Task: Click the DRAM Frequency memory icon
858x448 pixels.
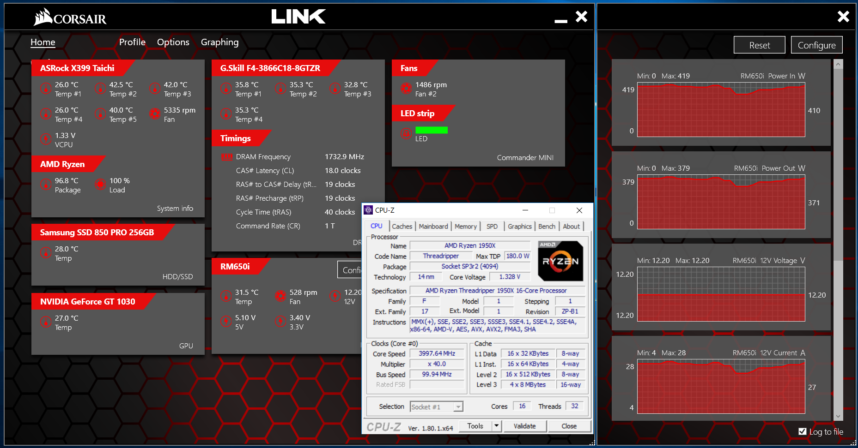Action: coord(227,157)
